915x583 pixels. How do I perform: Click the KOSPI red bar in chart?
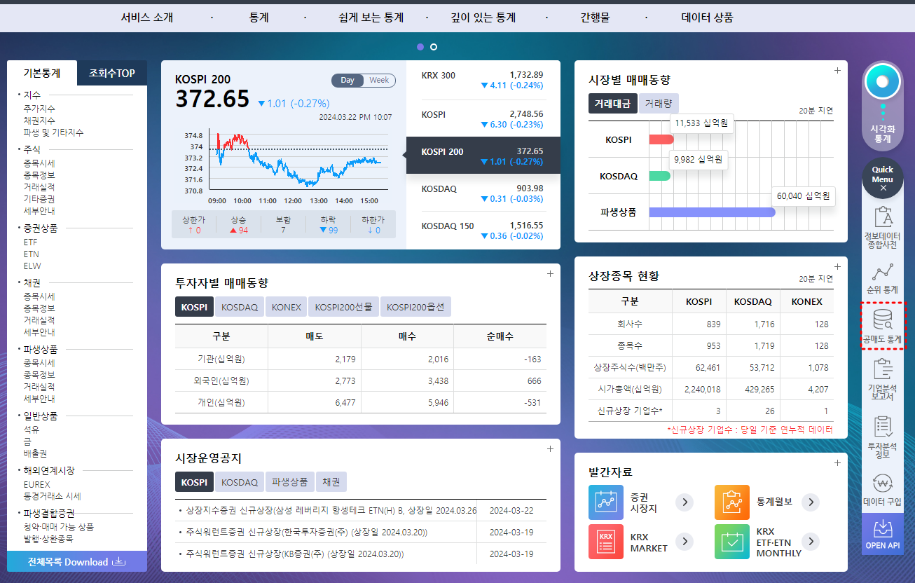point(661,139)
